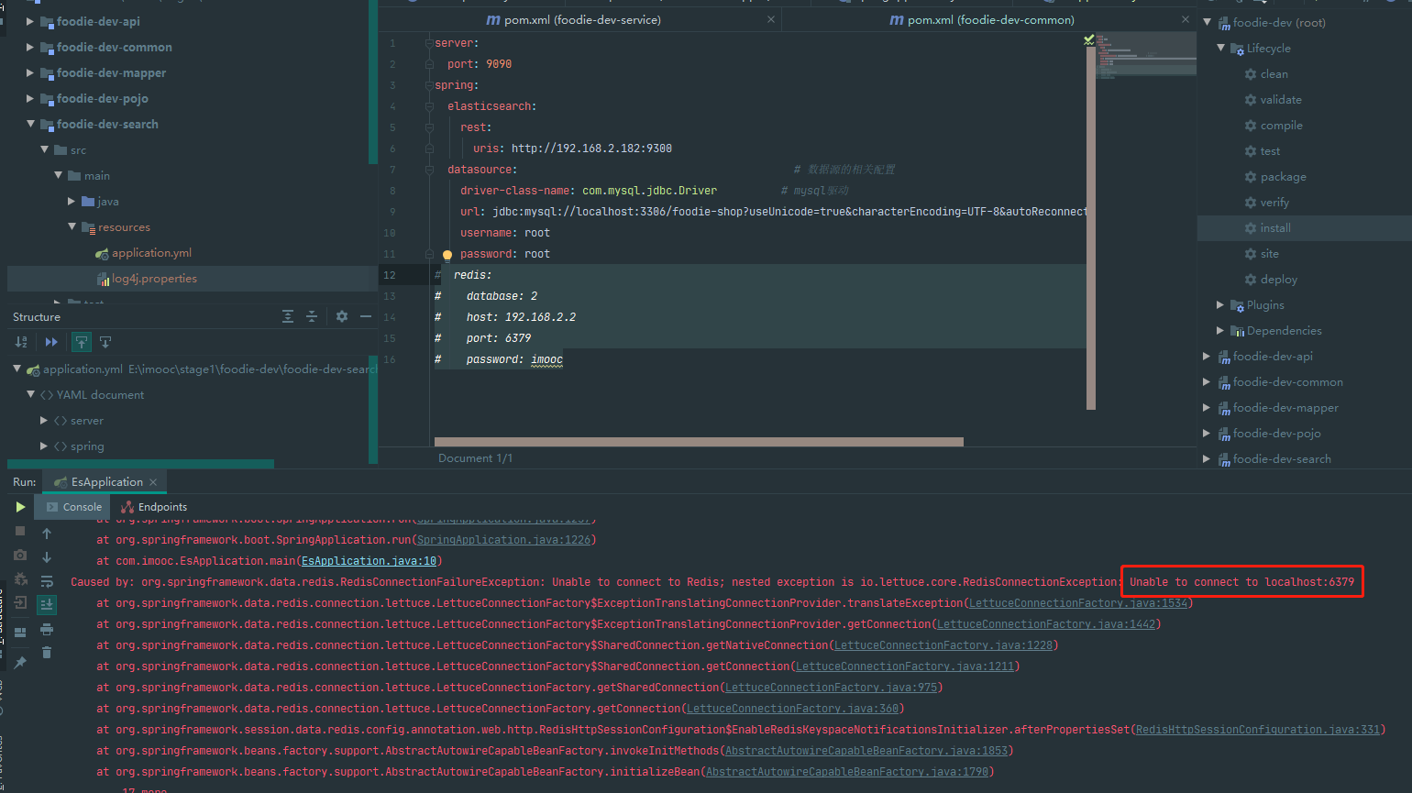
Task: Collapse Lifecycle node in Maven panel
Action: [x=1221, y=48]
